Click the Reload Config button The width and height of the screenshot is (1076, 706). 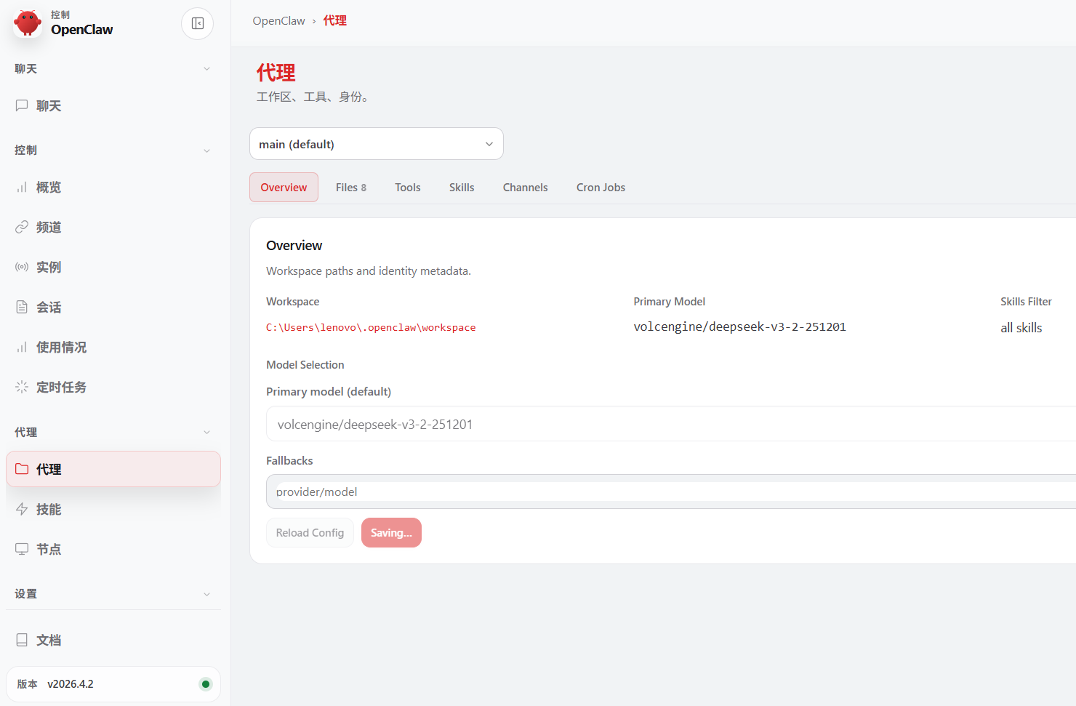(x=310, y=532)
